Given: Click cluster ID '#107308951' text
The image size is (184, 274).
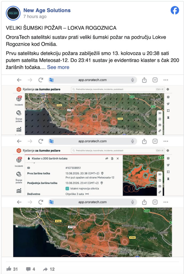Looking at the screenshot, I should (x=73, y=168).
